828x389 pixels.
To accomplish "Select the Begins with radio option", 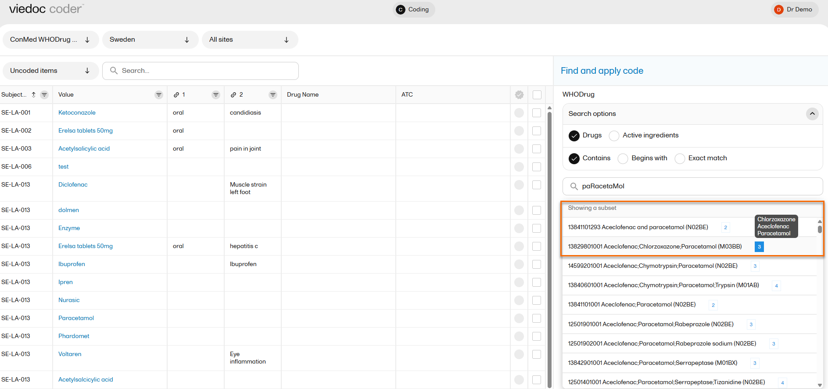I will pyautogui.click(x=623, y=158).
